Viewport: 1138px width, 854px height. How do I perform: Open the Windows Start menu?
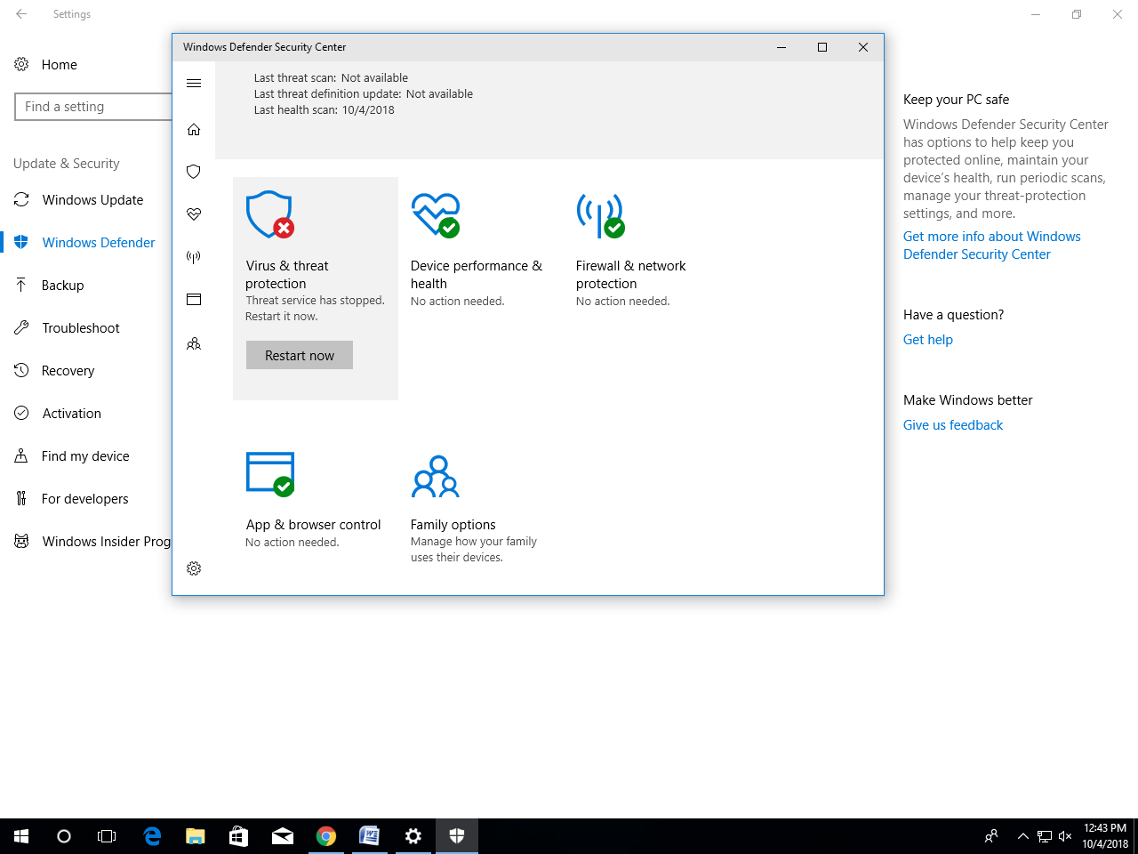click(x=21, y=836)
